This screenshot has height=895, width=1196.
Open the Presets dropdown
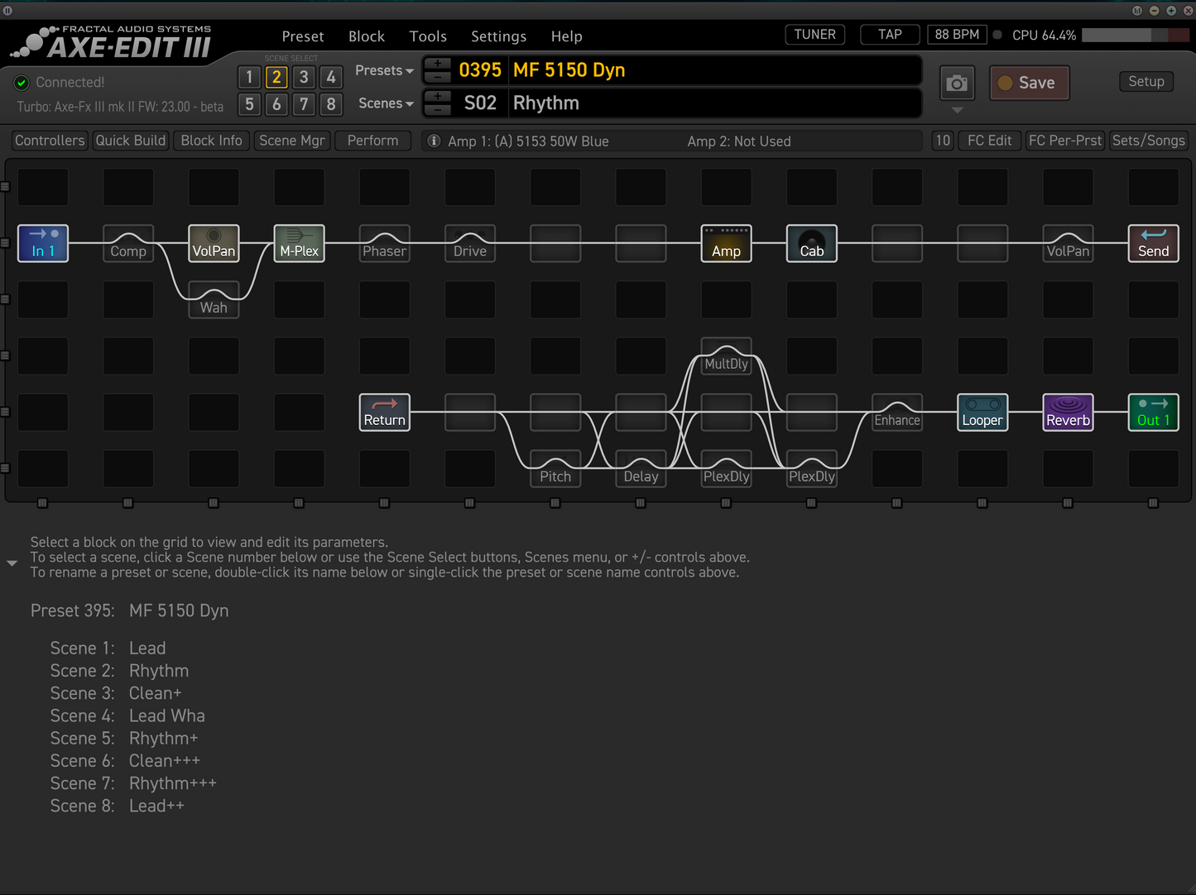coord(384,70)
